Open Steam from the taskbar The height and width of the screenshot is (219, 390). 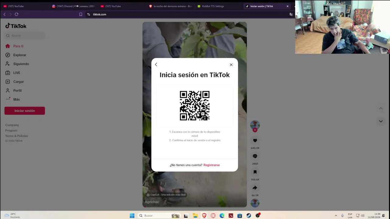[249, 216]
